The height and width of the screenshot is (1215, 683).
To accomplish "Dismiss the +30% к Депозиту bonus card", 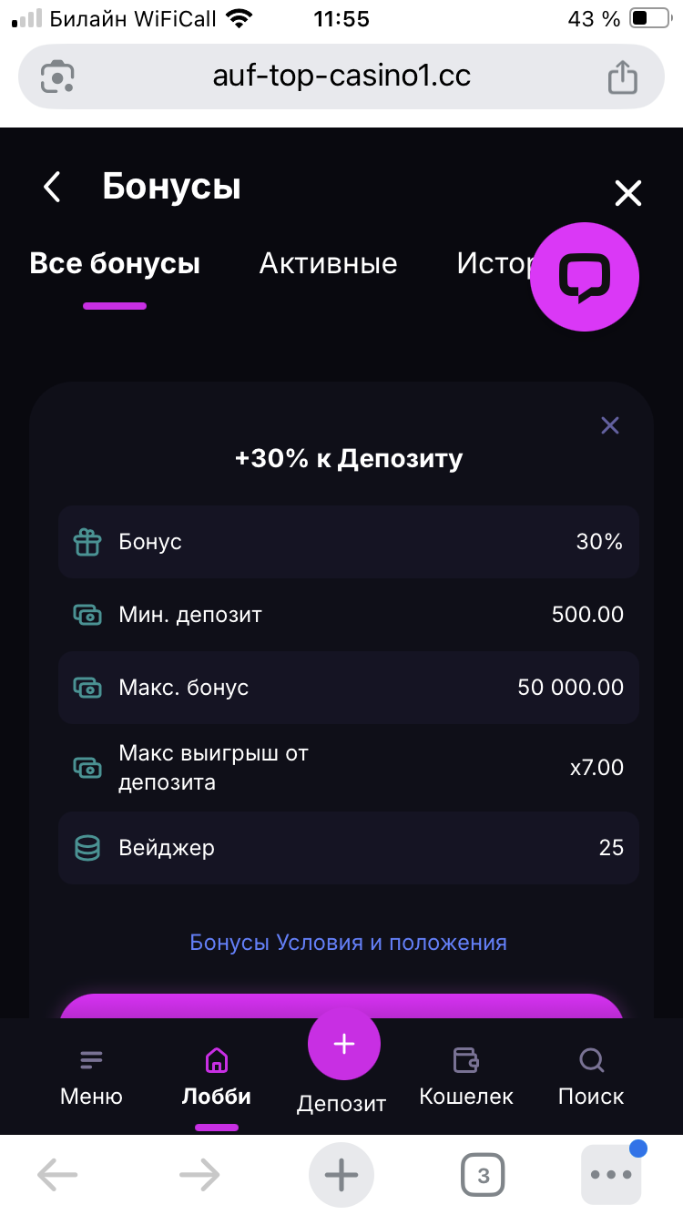I will (610, 425).
